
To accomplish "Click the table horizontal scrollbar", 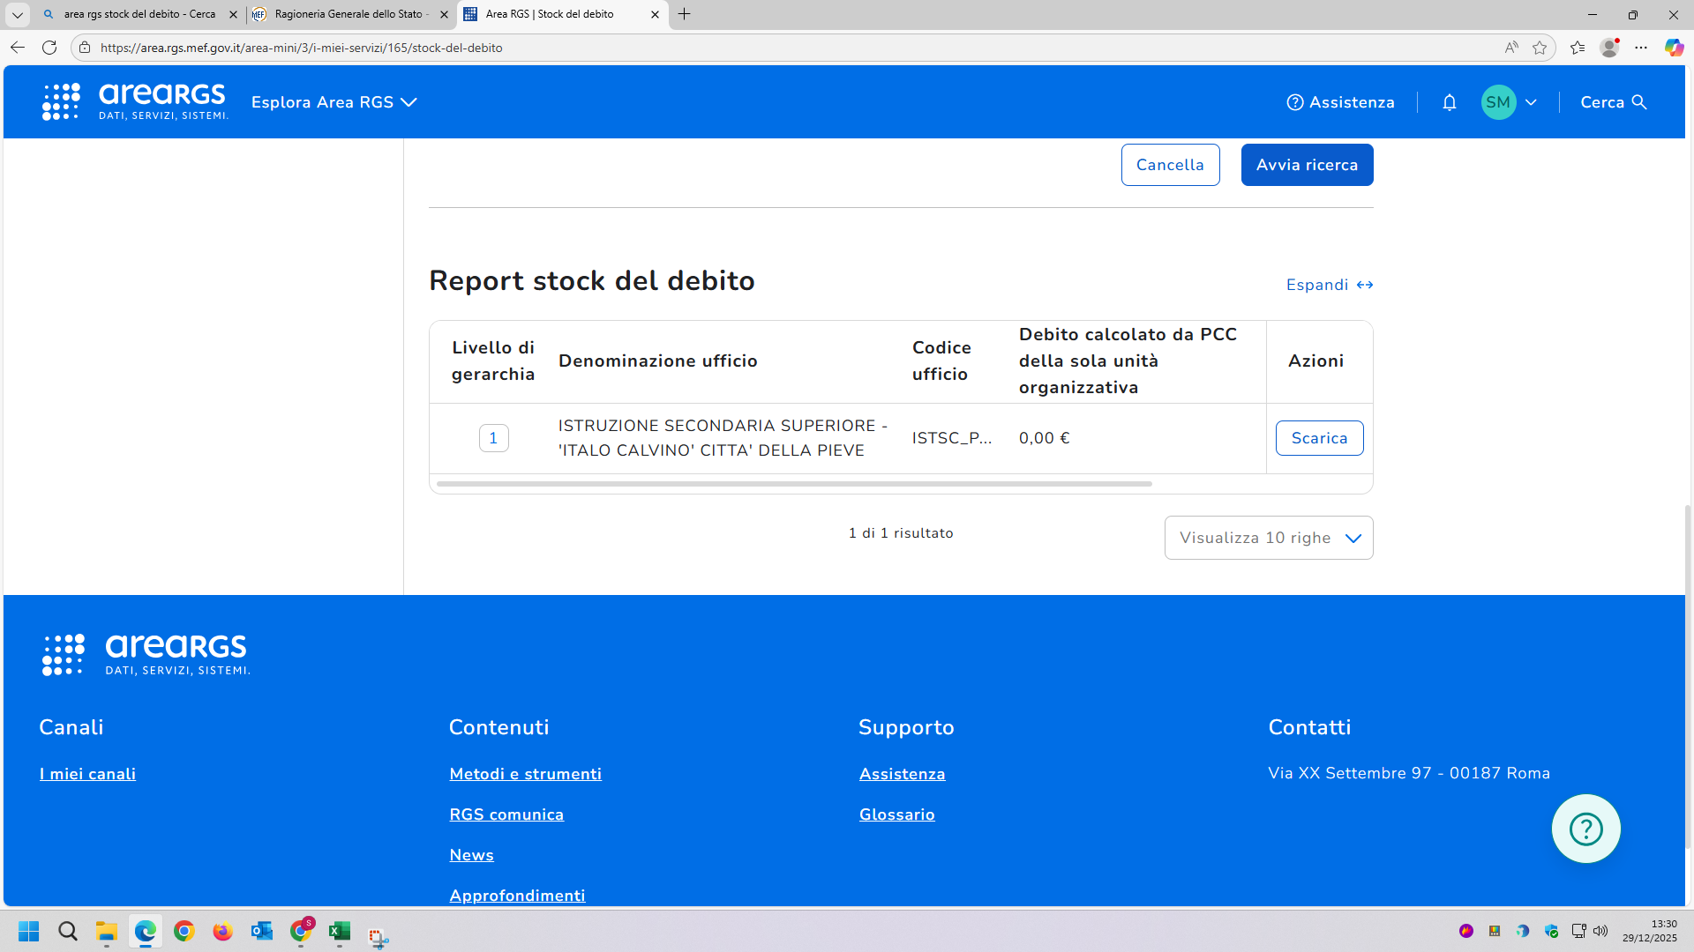I will [794, 484].
